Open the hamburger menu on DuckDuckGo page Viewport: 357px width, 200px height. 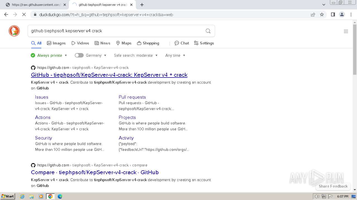click(x=346, y=31)
